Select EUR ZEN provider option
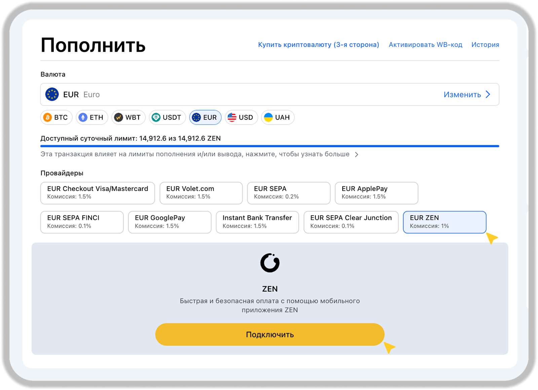 (444, 222)
